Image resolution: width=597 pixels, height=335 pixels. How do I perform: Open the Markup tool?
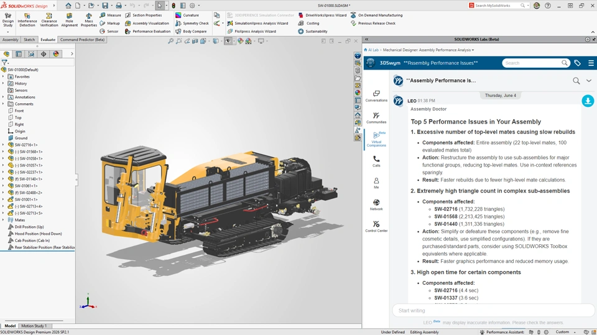point(110,23)
